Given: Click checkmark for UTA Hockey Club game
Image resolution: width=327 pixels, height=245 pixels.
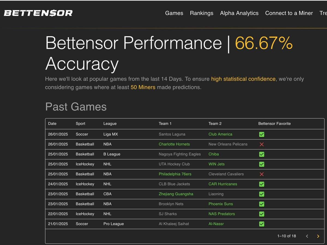Looking at the screenshot, I should click(262, 164).
